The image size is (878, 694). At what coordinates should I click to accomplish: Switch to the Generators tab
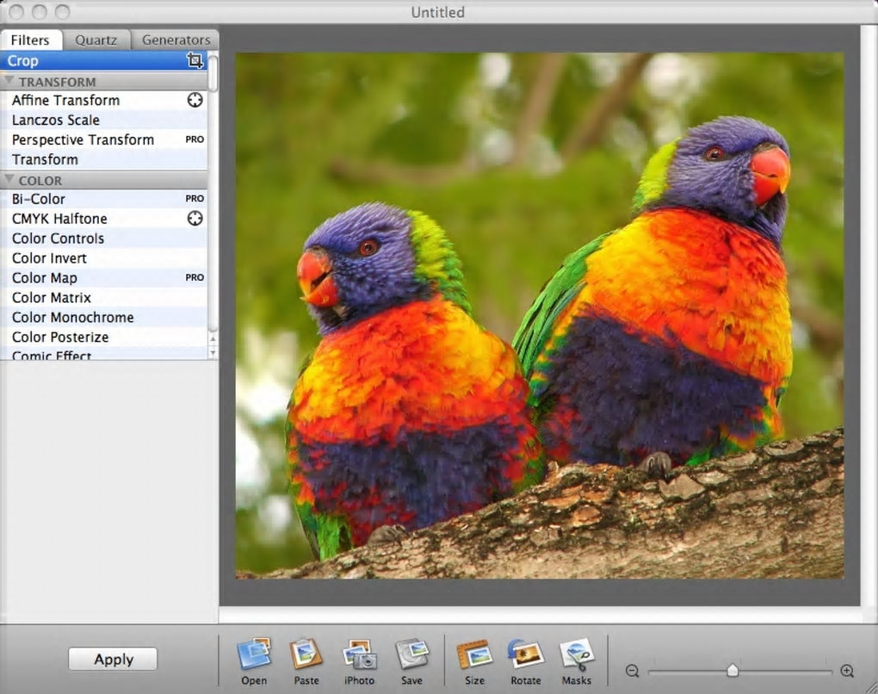pyautogui.click(x=176, y=40)
